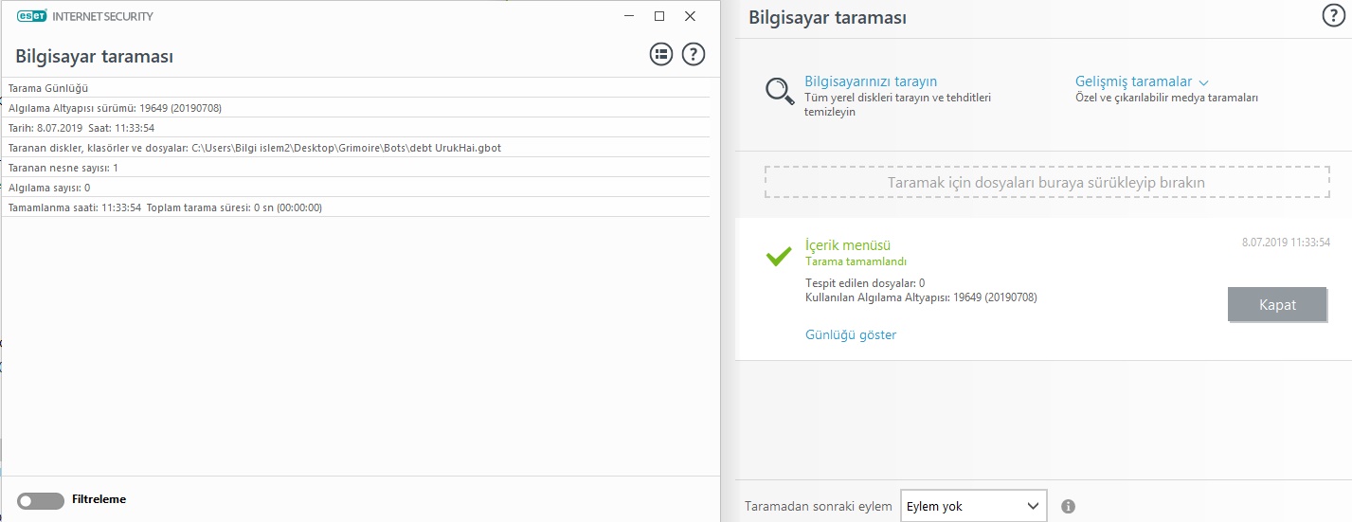This screenshot has width=1352, height=522.
Task: Click the ESET logo in the title bar
Action: 31,16
